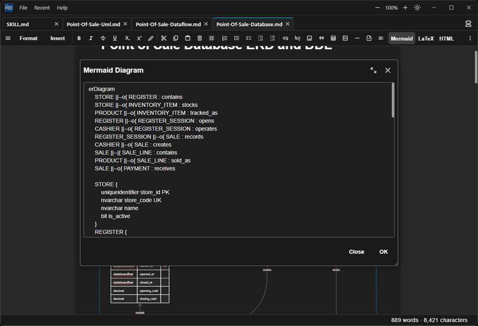
Task: Click the second indent icon
Action: (273, 39)
